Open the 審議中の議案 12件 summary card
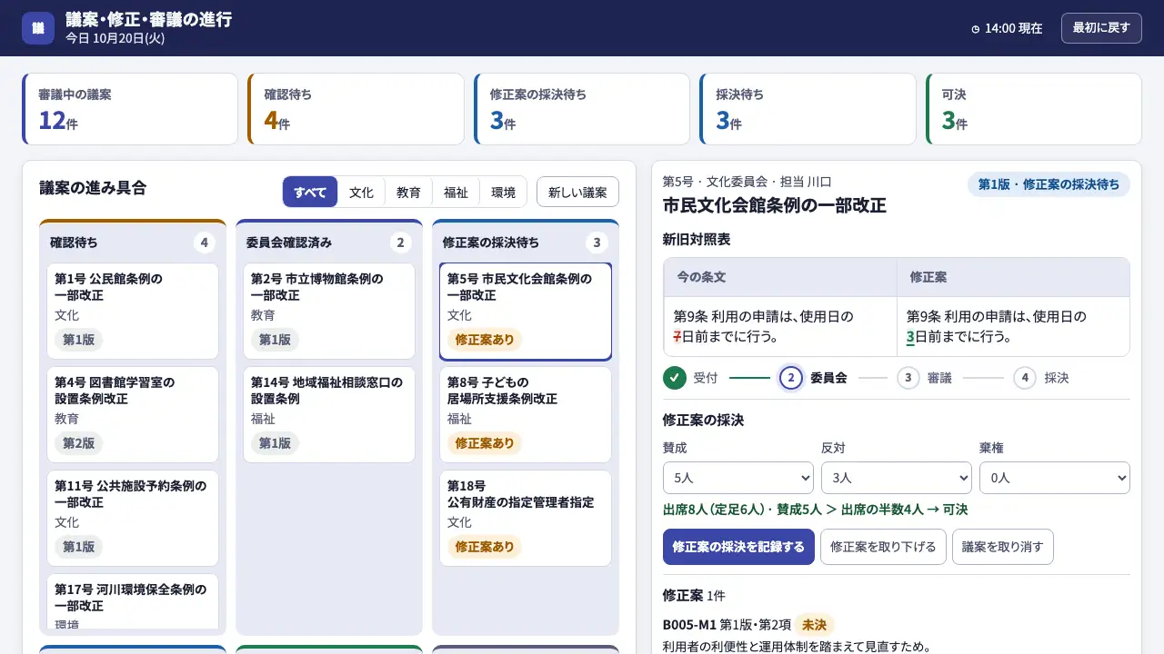The width and height of the screenshot is (1164, 654). 130,109
